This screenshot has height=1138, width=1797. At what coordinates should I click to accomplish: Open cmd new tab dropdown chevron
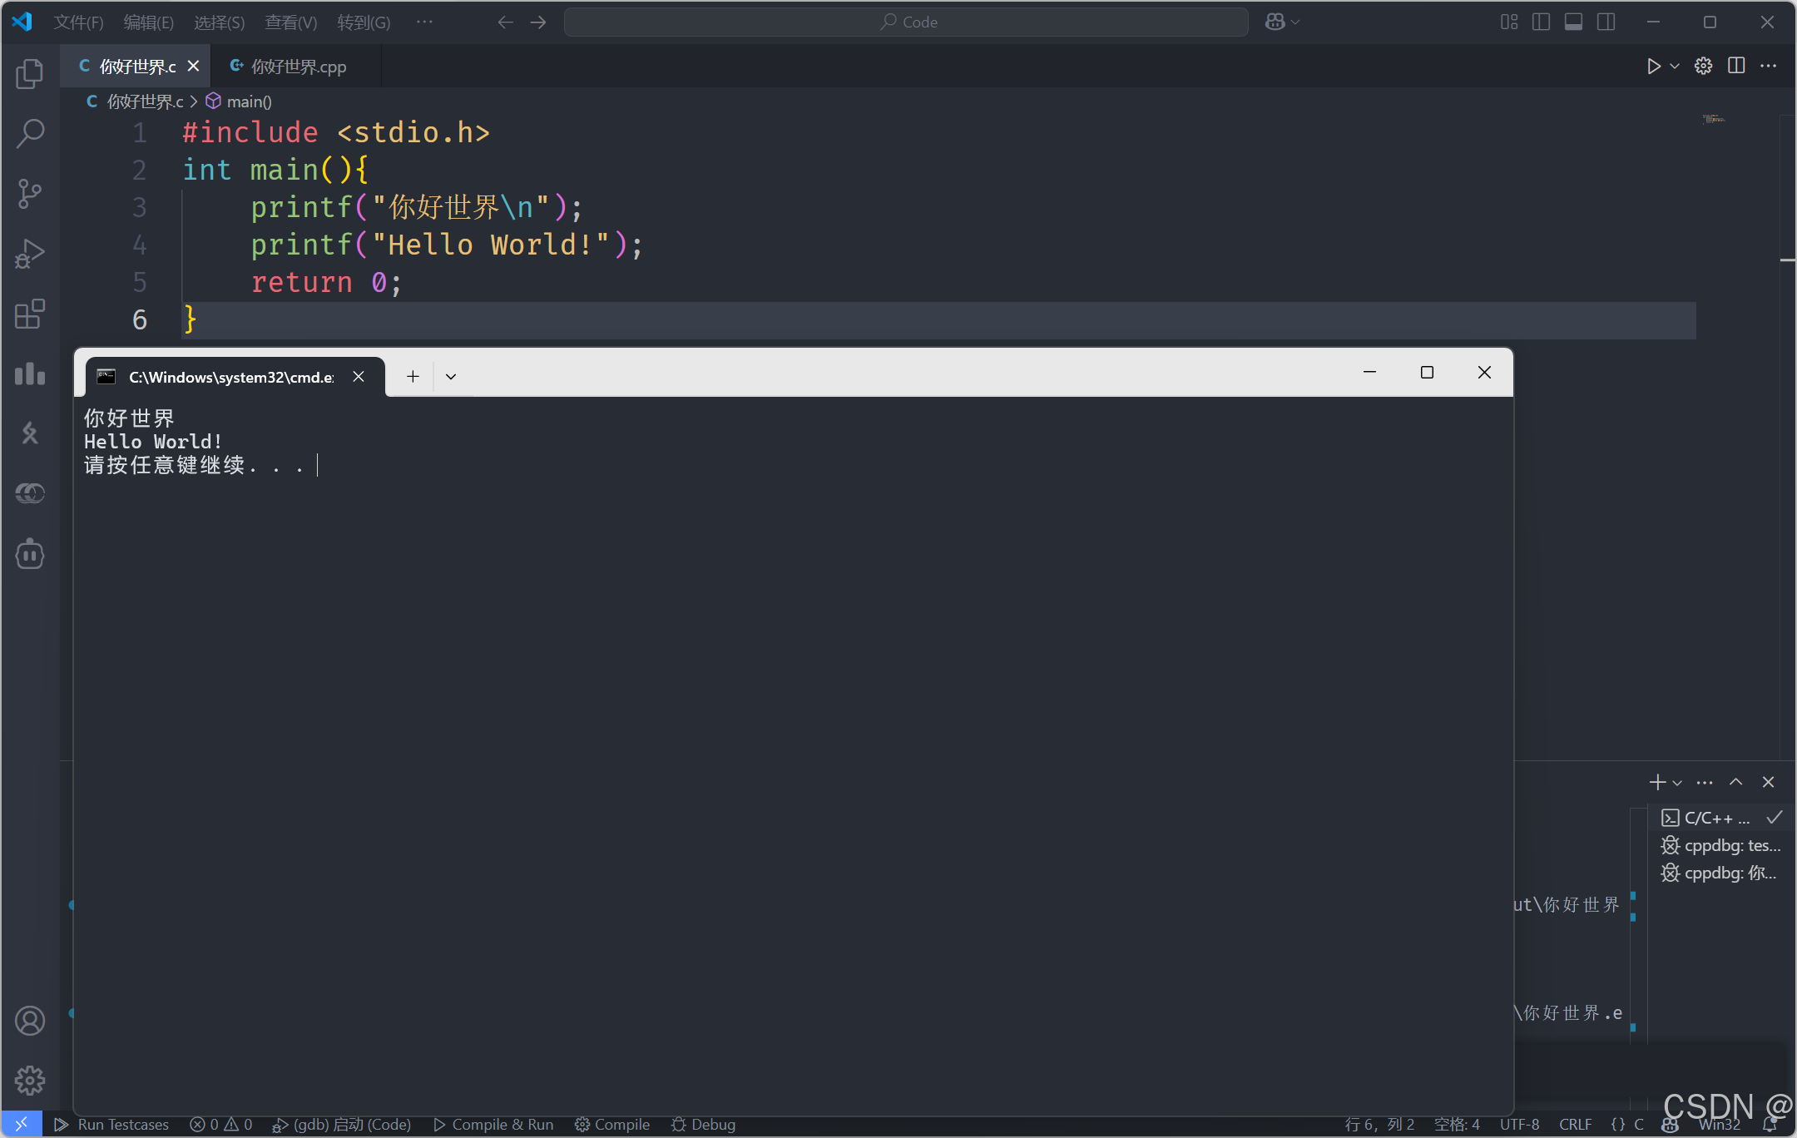451,376
